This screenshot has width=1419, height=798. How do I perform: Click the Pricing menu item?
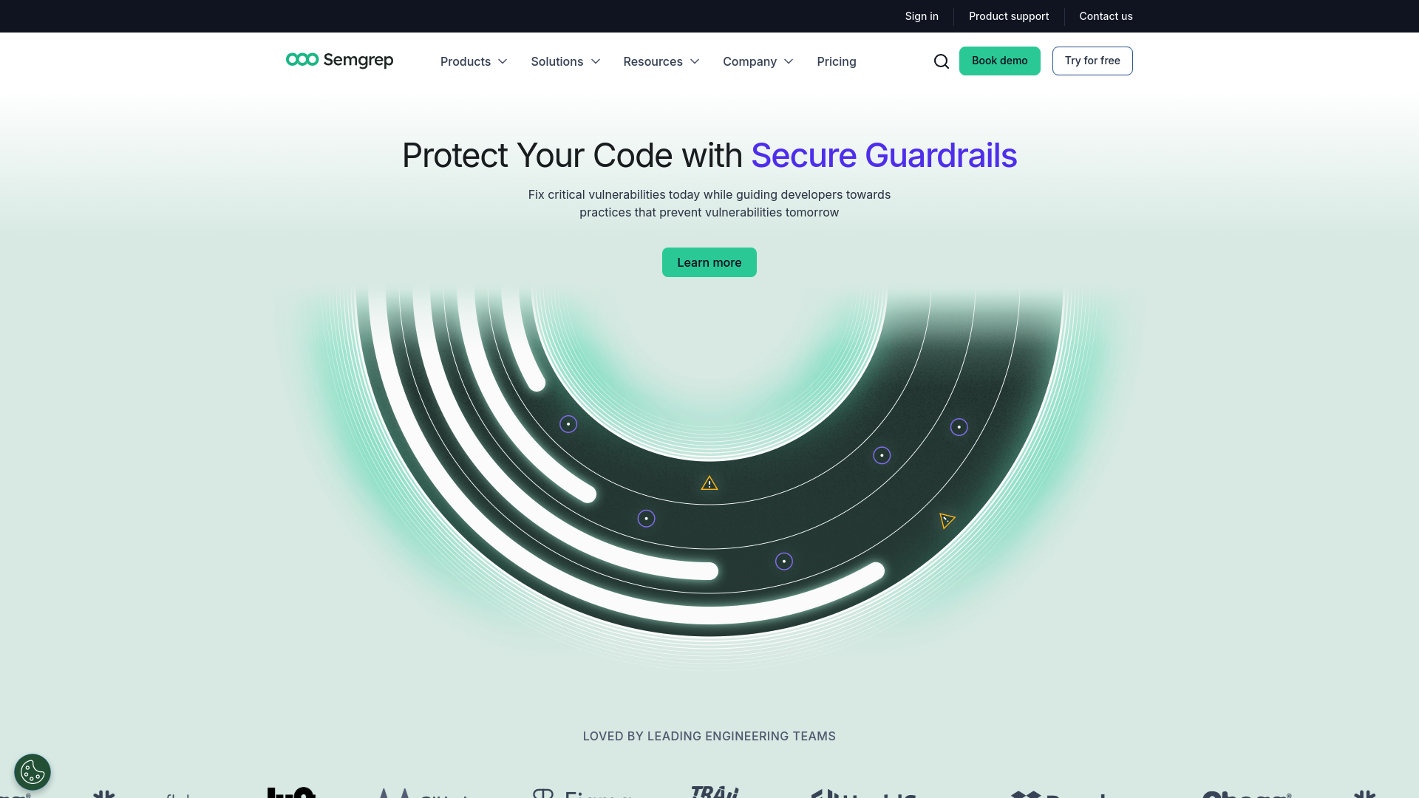pyautogui.click(x=836, y=61)
